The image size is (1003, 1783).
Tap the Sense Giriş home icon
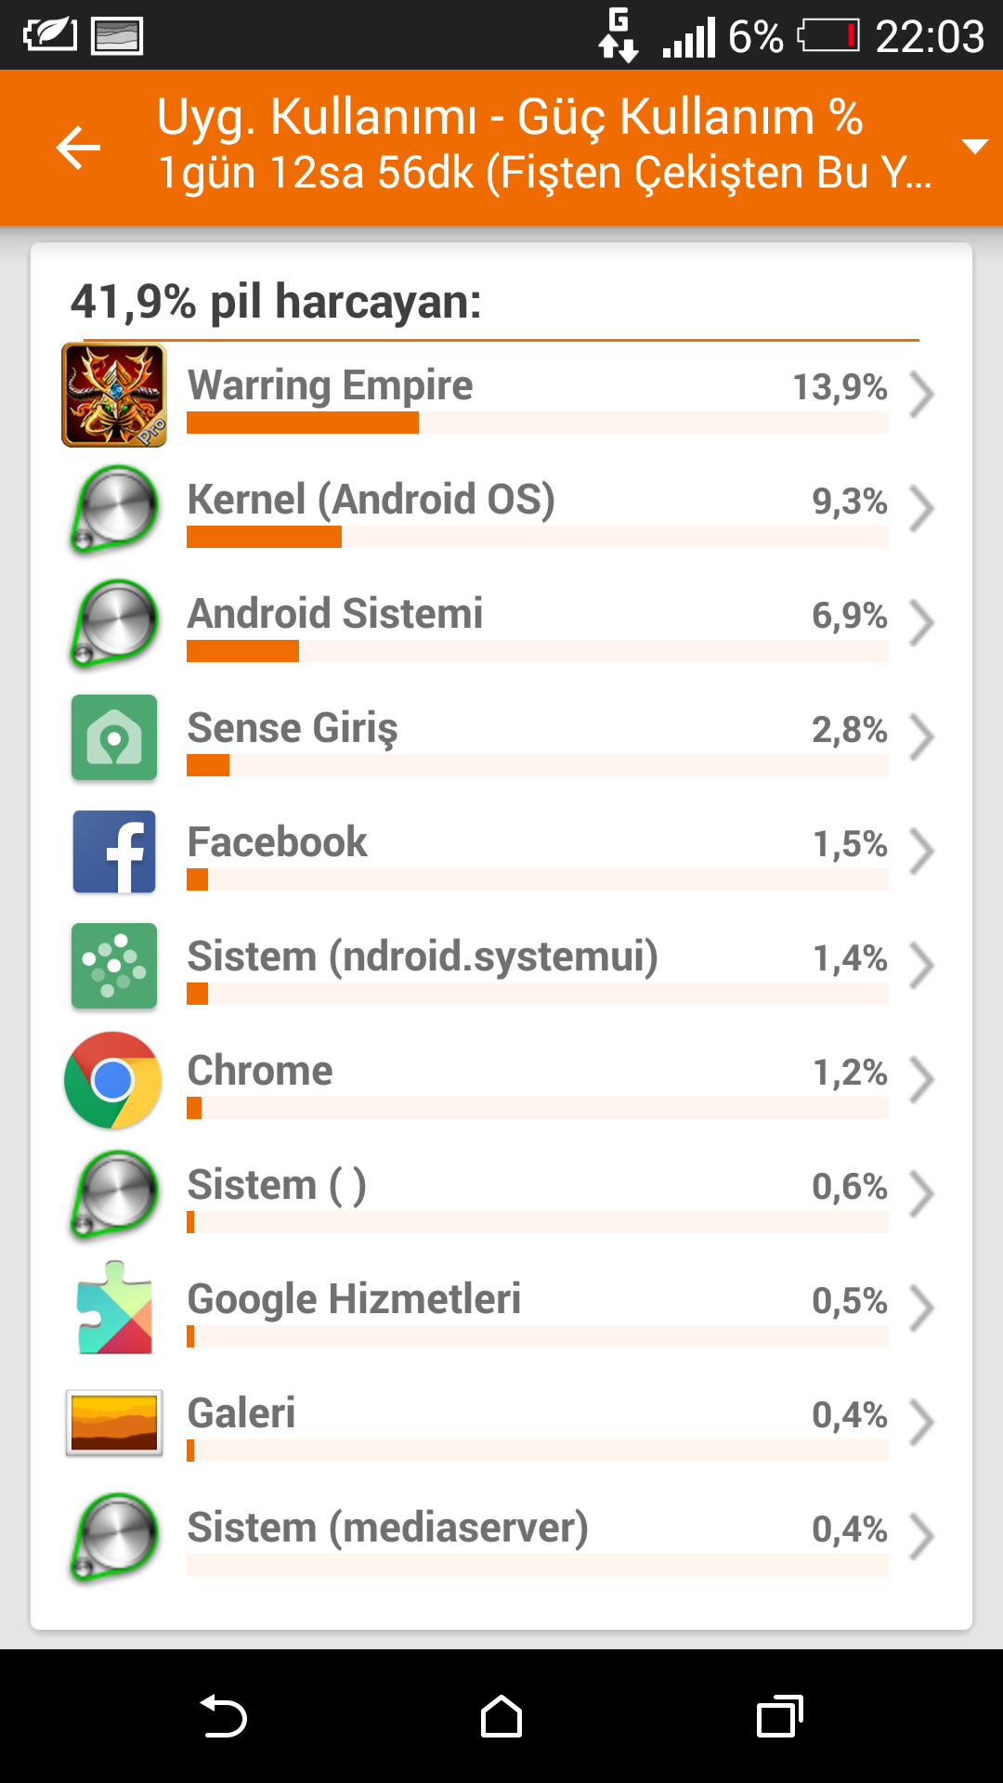114,737
